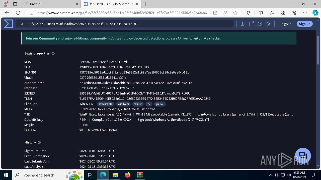Click the executable tag chip
The image size is (321, 180).
(106, 104)
